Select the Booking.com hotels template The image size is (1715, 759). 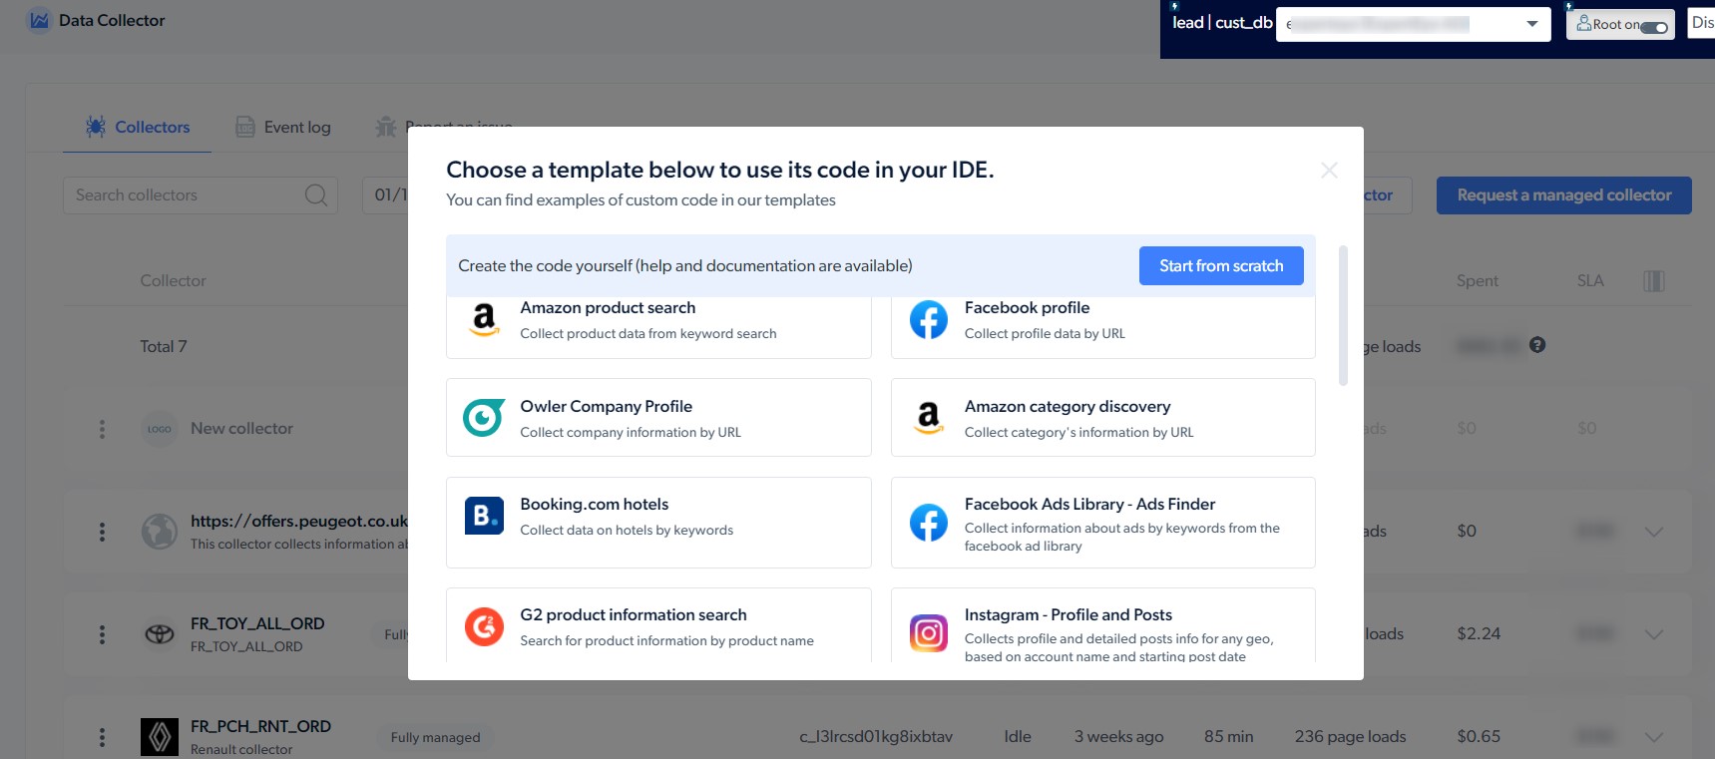tap(658, 523)
